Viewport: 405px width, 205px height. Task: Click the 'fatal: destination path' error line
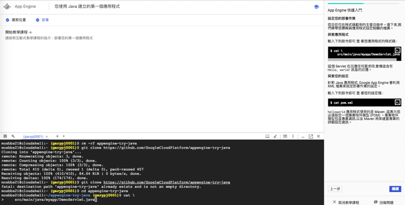coord(101,186)
